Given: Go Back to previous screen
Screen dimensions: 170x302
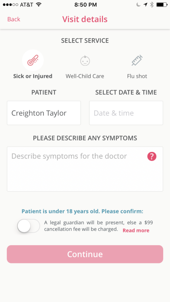Looking at the screenshot, I should pyautogui.click(x=14, y=19).
